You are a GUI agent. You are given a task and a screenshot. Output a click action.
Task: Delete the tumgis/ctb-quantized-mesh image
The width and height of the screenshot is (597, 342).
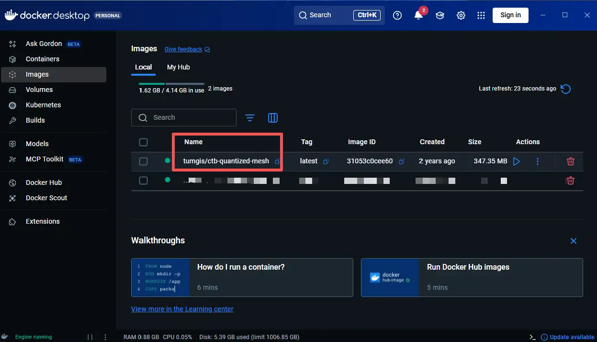(x=570, y=161)
